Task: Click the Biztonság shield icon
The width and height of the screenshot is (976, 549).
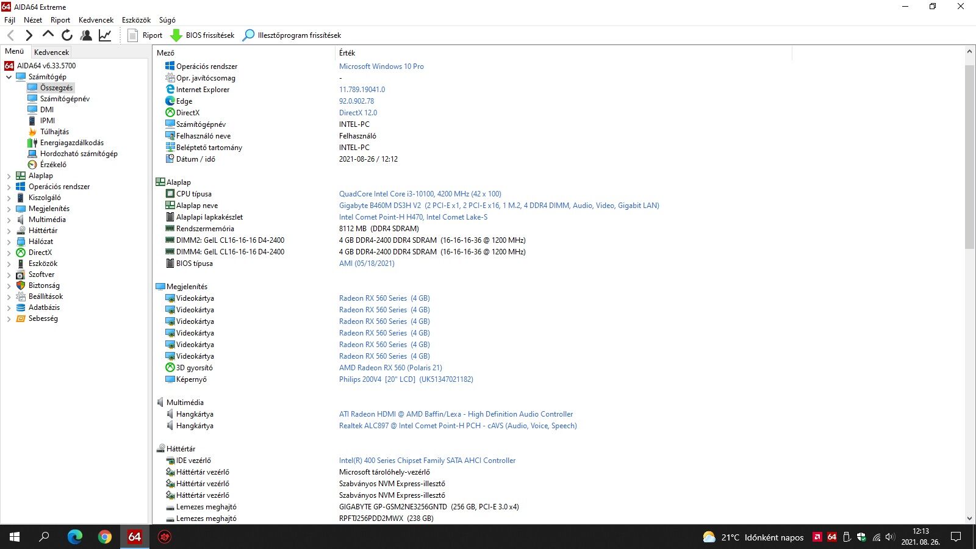Action: (x=21, y=285)
